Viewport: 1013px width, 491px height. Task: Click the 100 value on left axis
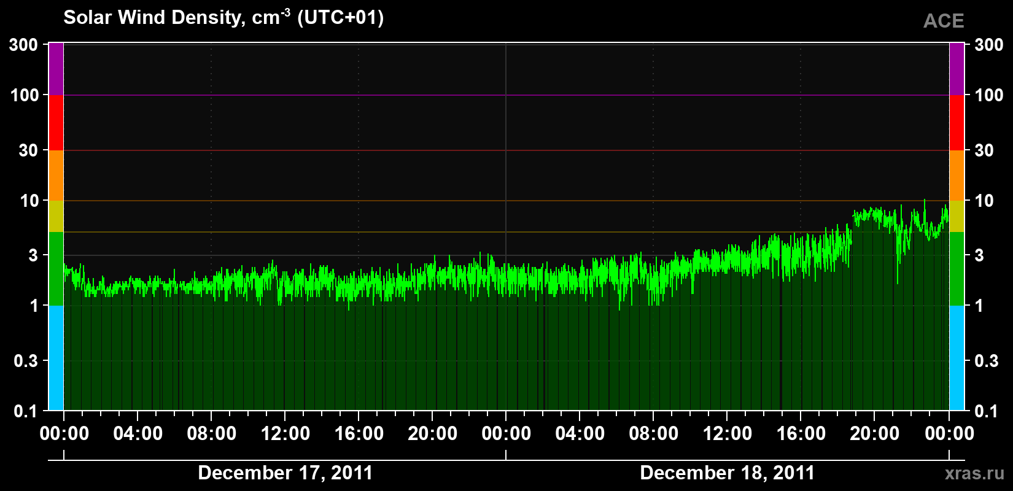tap(25, 95)
